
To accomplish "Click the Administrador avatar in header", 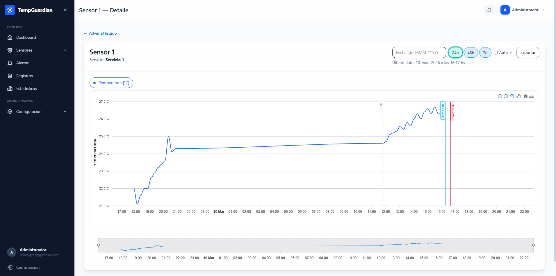I will (x=505, y=10).
